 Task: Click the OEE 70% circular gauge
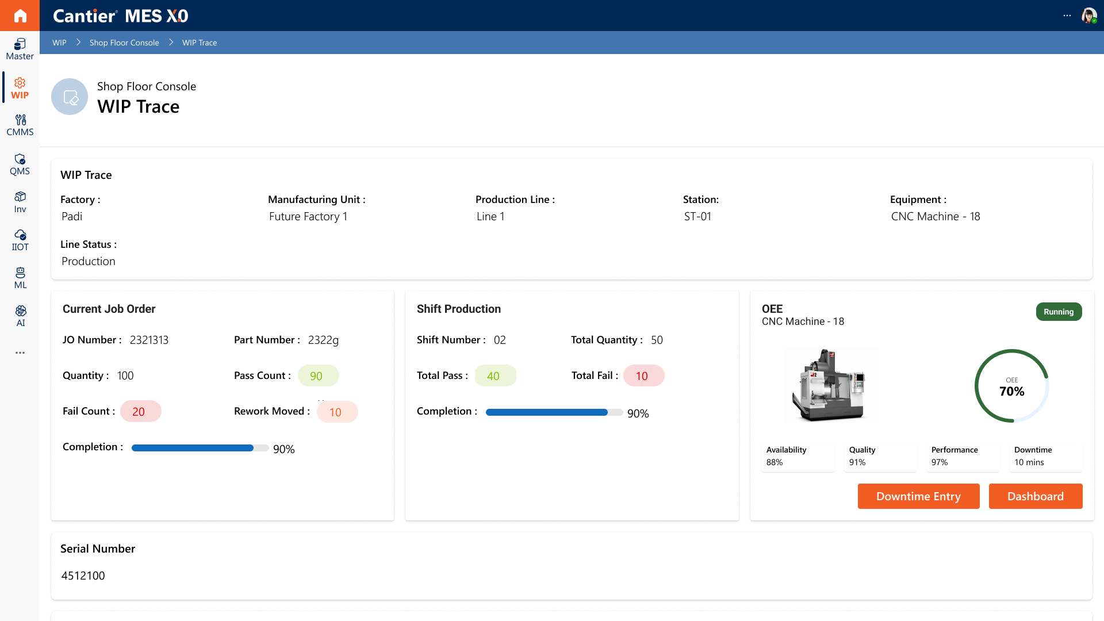pos(1012,386)
